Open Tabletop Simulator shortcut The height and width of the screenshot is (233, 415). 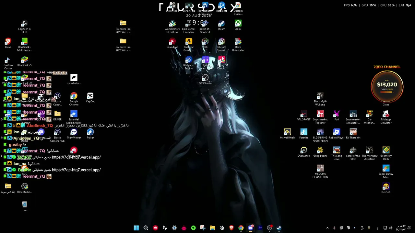(x=386, y=117)
